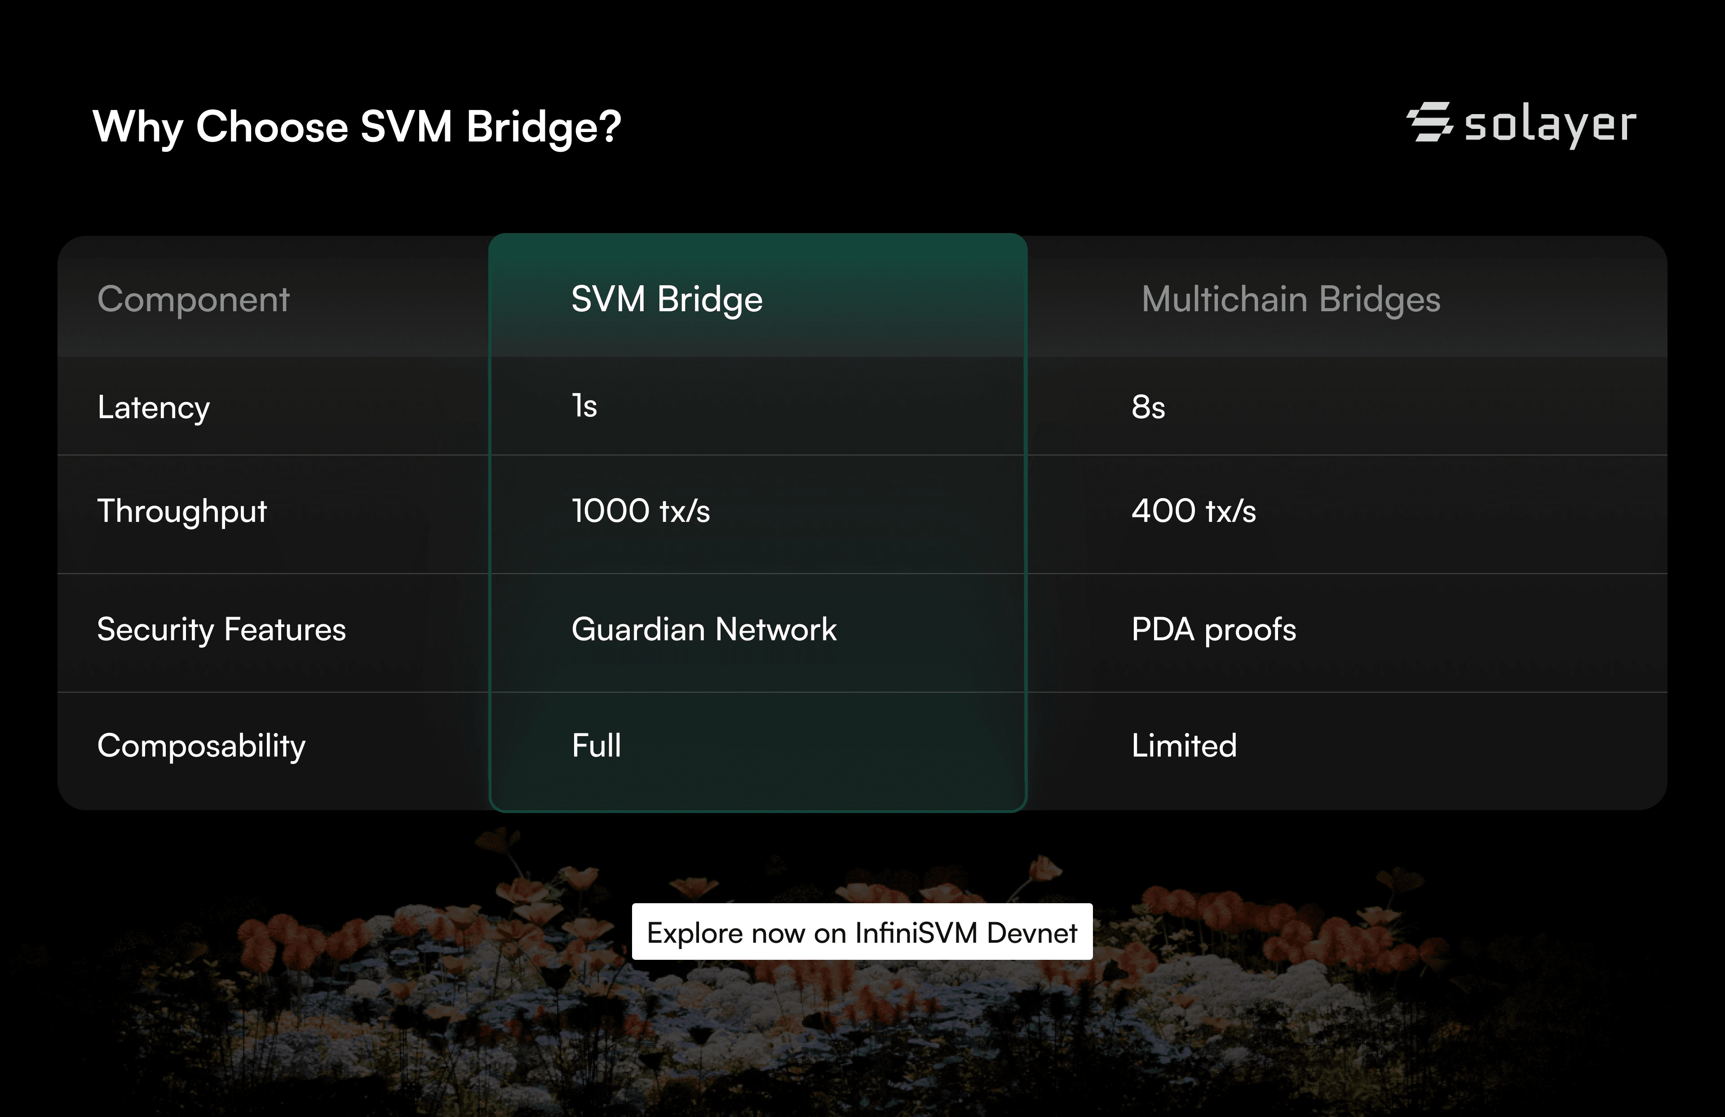Screen dimensions: 1725x1117
Task: Click the 1s latency value
Action: point(584,406)
